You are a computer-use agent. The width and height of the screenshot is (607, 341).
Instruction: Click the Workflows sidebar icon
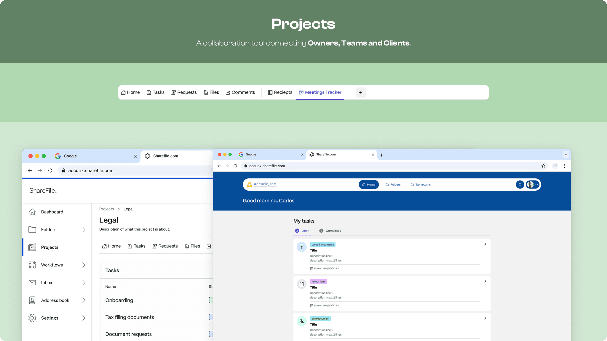[x=32, y=265]
